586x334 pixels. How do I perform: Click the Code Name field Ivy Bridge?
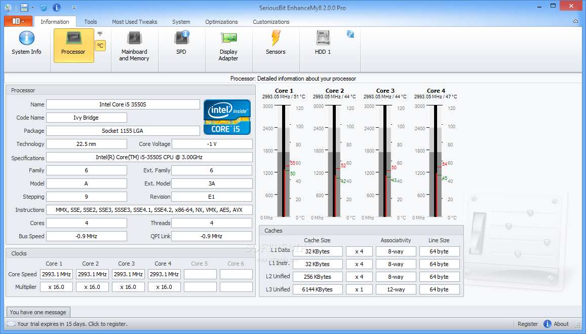pyautogui.click(x=86, y=118)
